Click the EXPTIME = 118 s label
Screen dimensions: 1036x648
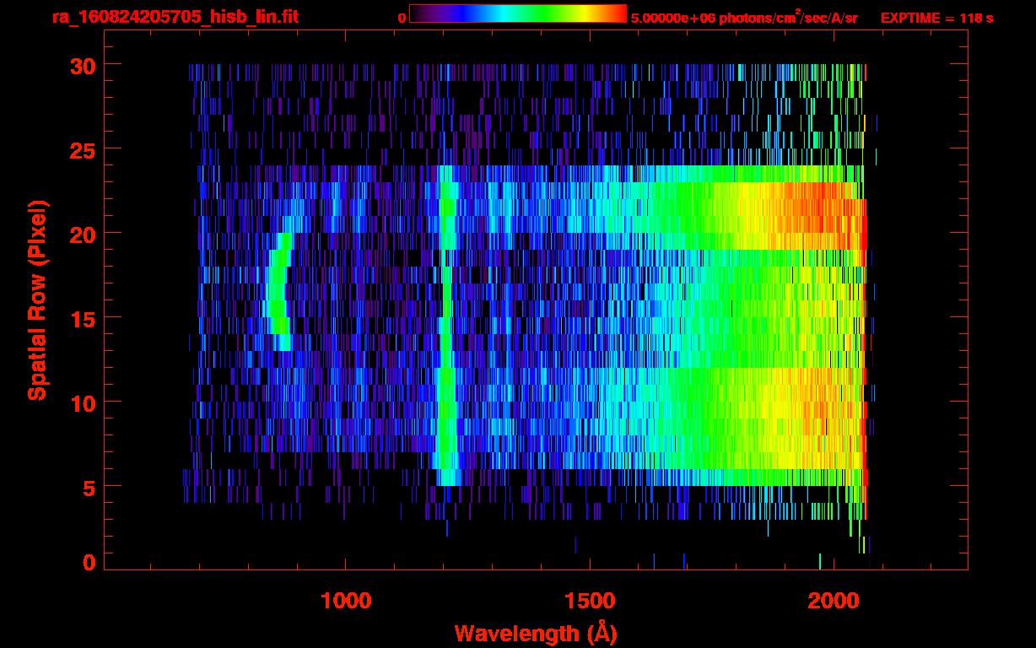click(x=936, y=18)
